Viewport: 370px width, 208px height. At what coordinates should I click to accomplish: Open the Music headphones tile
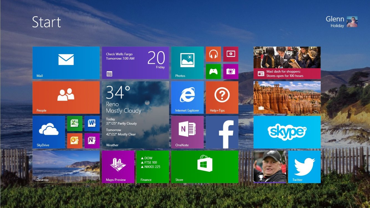coord(213,54)
